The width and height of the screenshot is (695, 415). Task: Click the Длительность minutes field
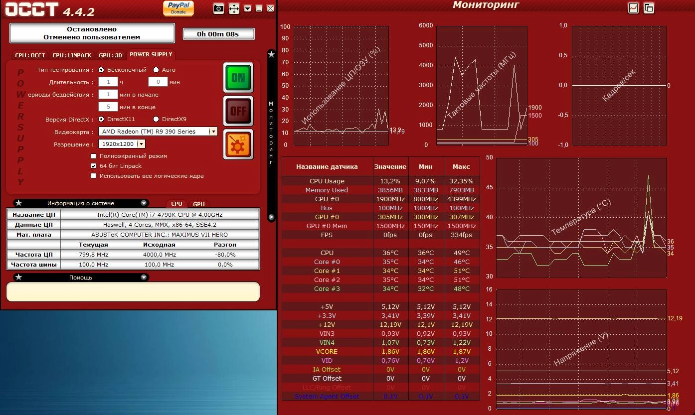pos(158,82)
